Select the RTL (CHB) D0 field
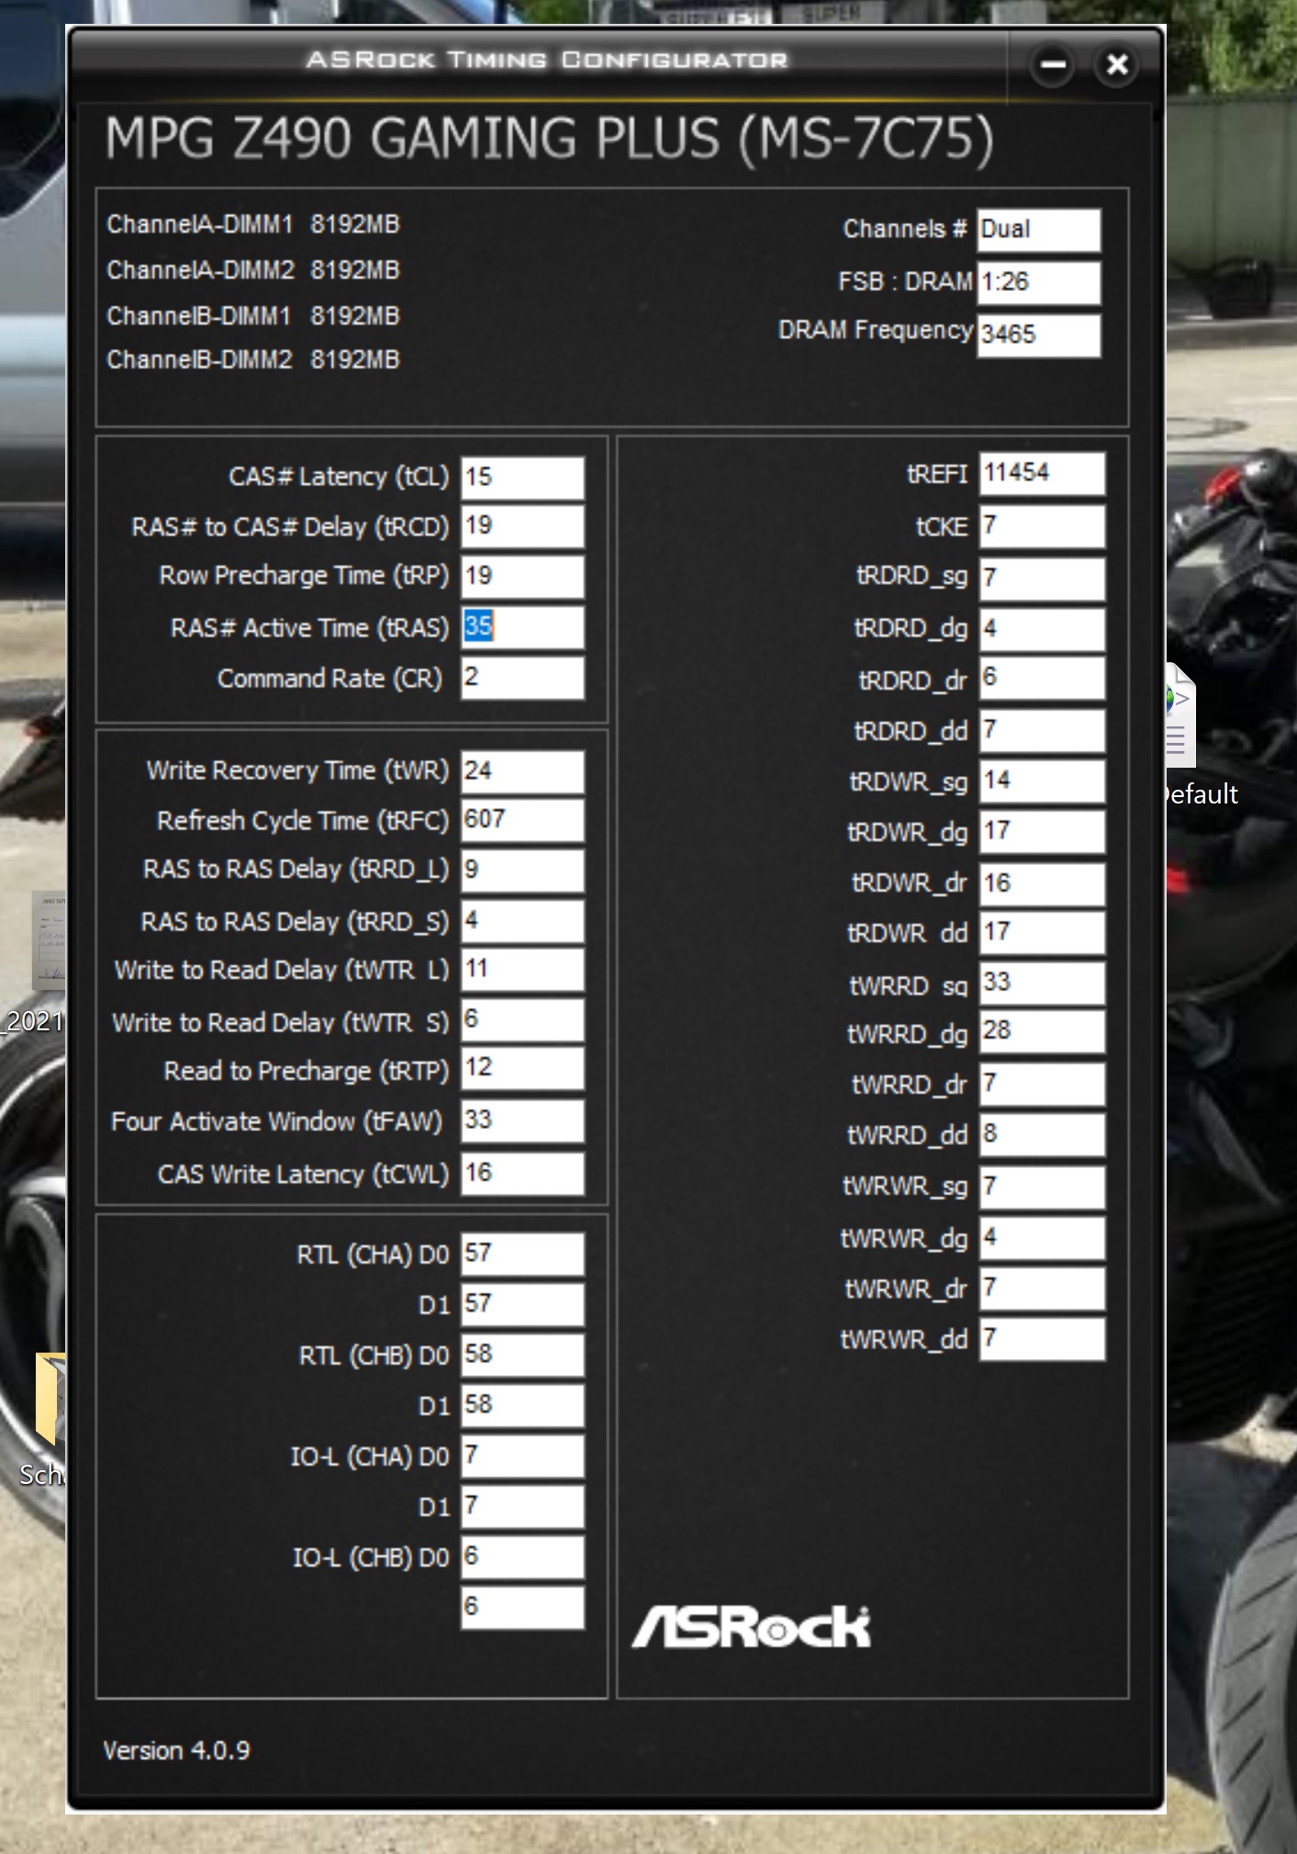This screenshot has width=1297, height=1854. tap(522, 1355)
